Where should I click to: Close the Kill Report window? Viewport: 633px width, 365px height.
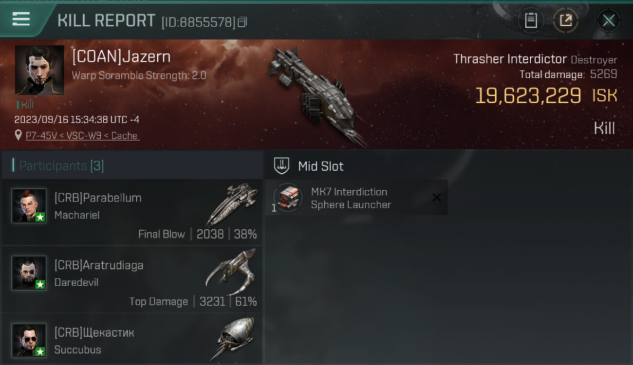(609, 20)
